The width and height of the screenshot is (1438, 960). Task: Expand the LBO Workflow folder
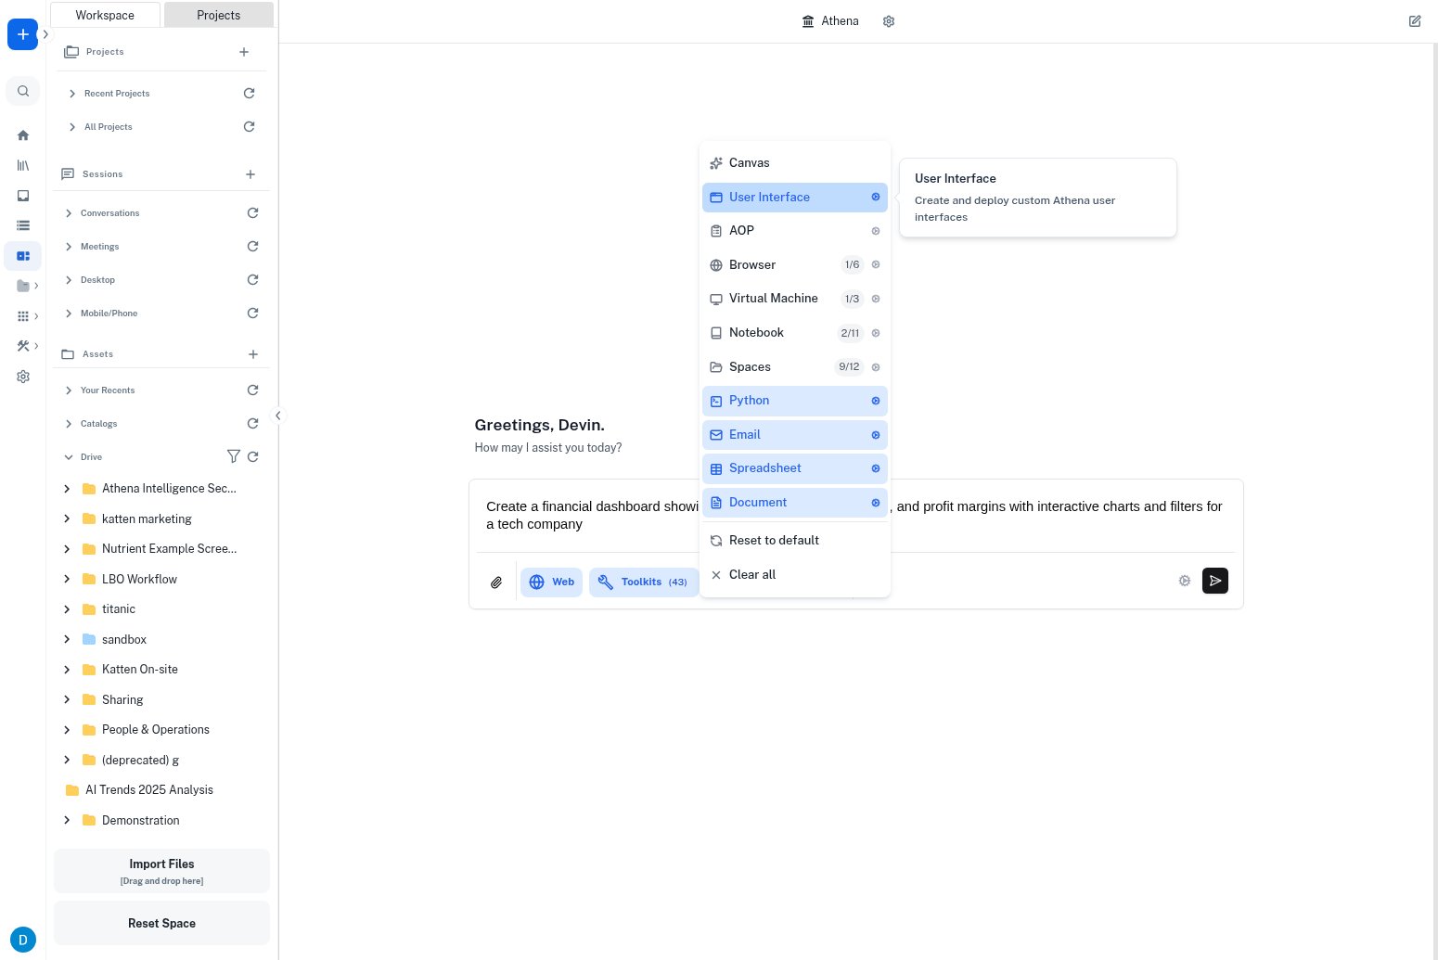[x=67, y=579]
